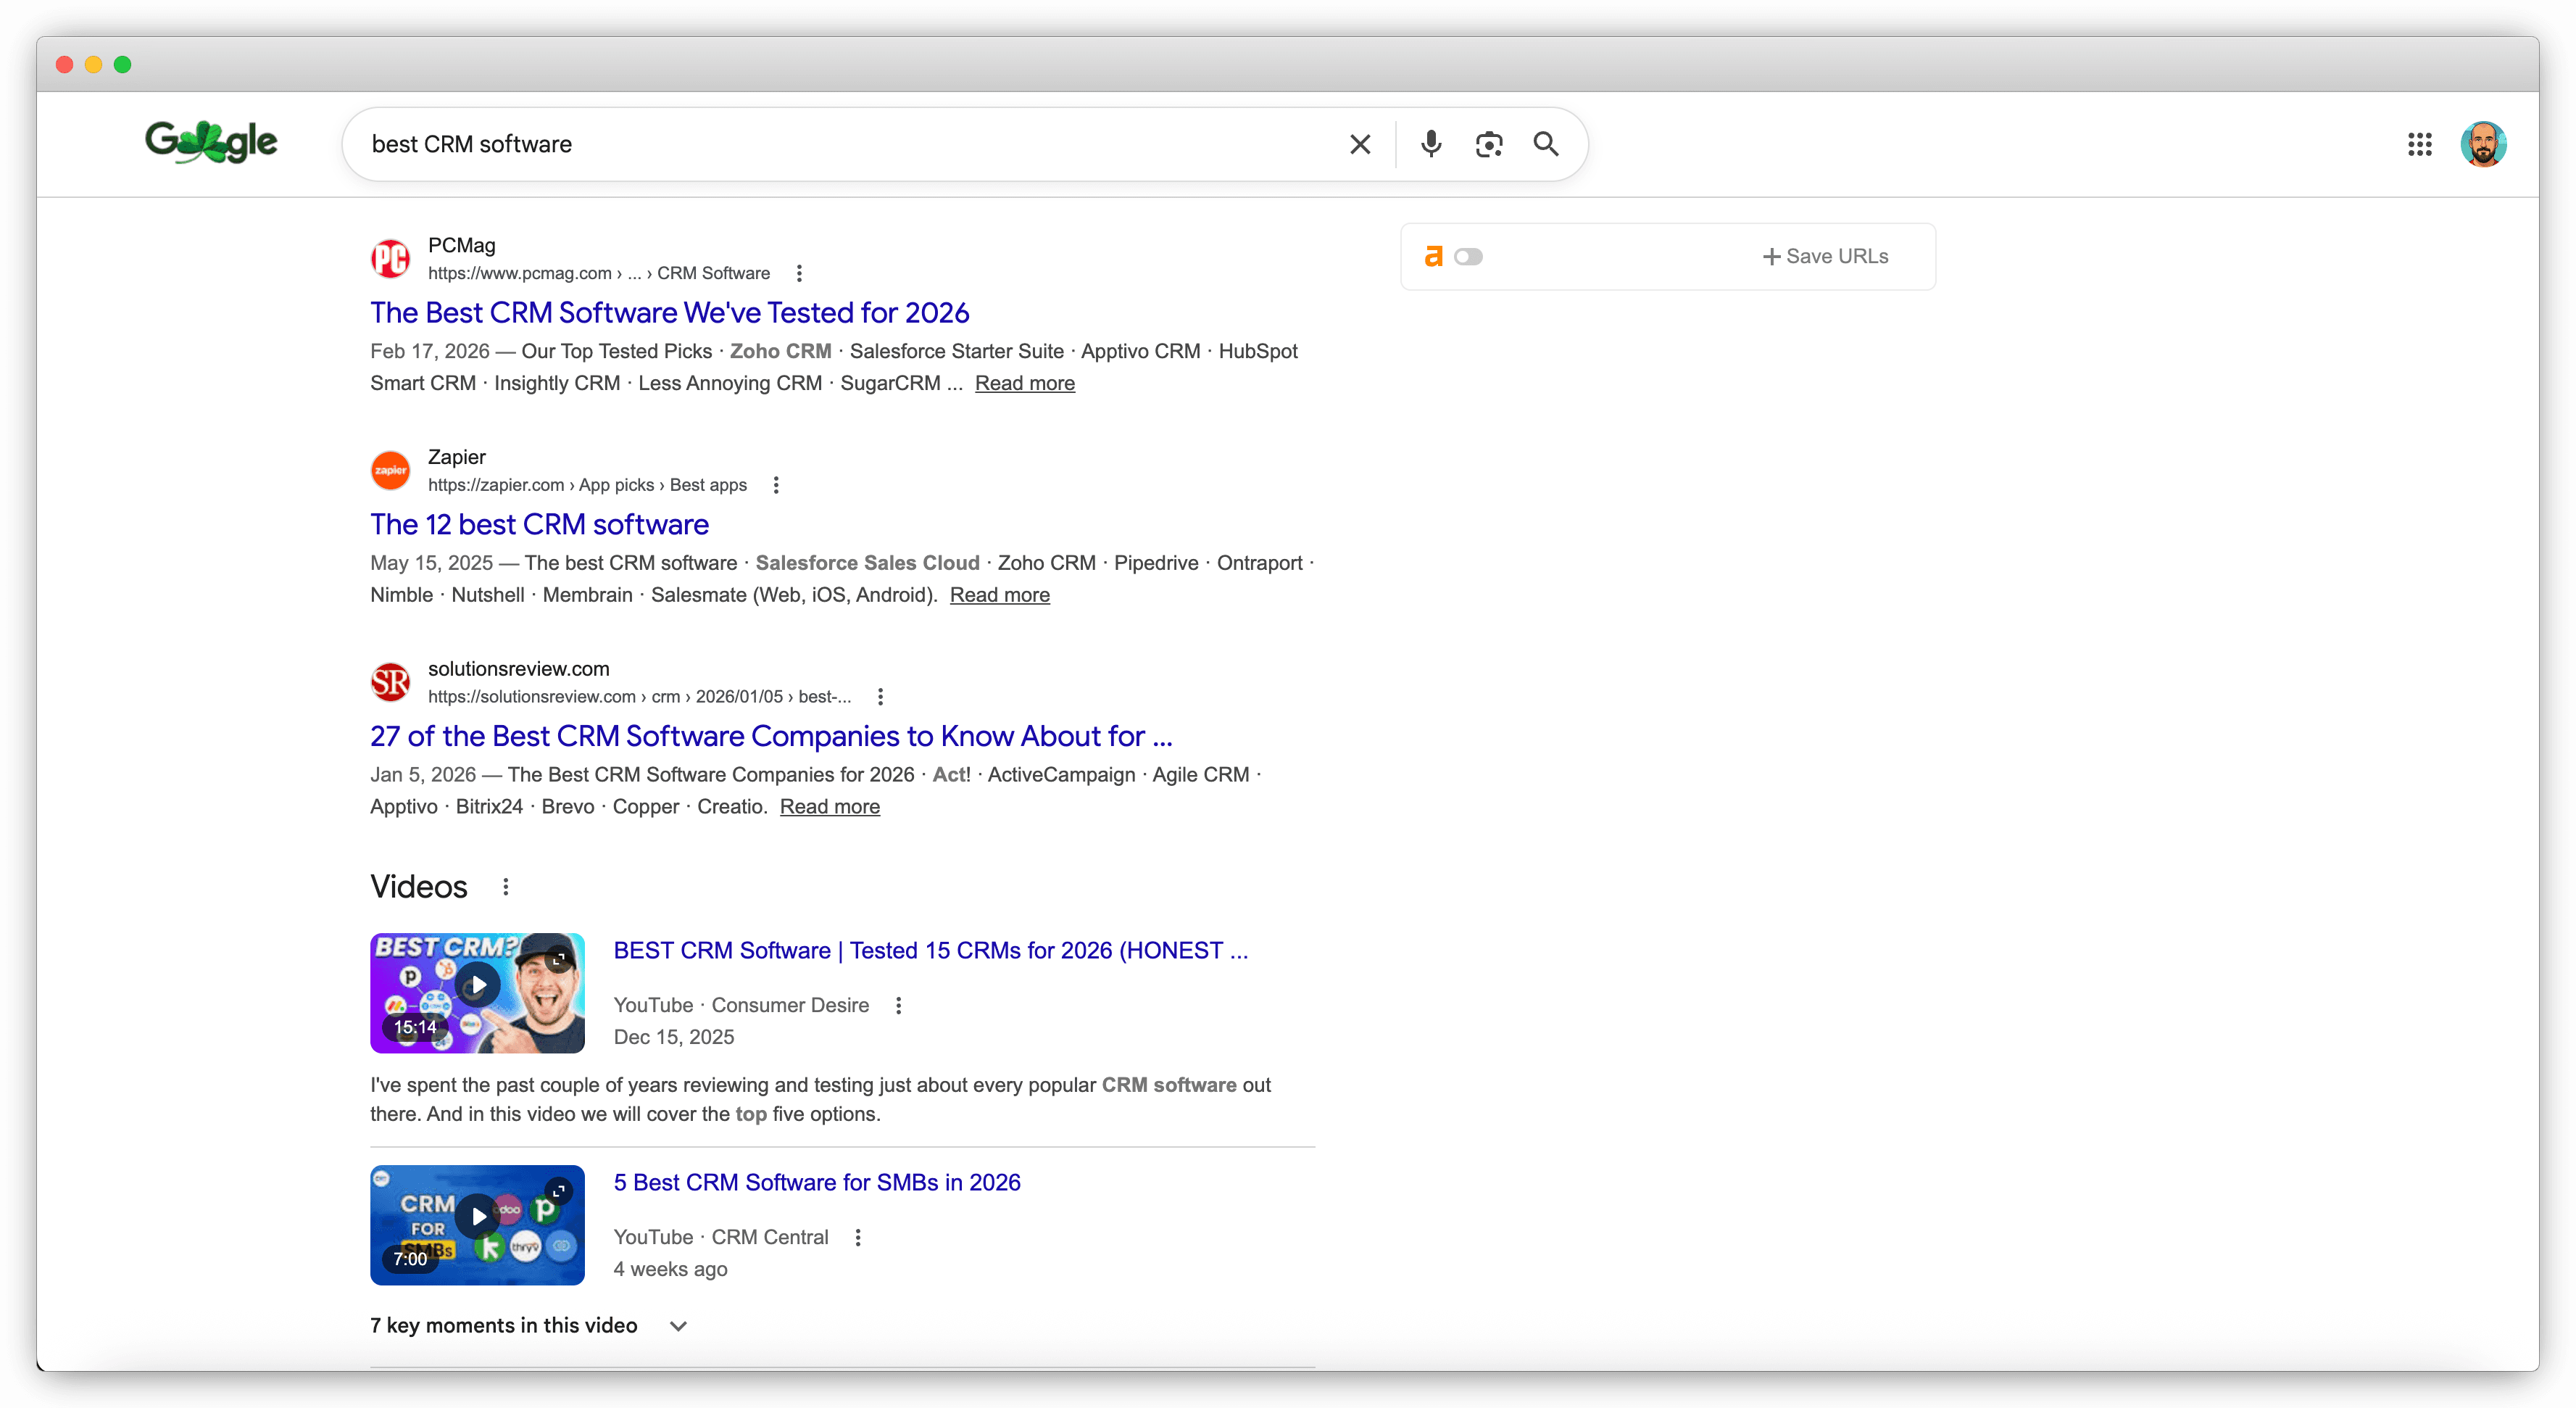2576x1408 pixels.
Task: Click the Google holiday logo
Action: 211,143
